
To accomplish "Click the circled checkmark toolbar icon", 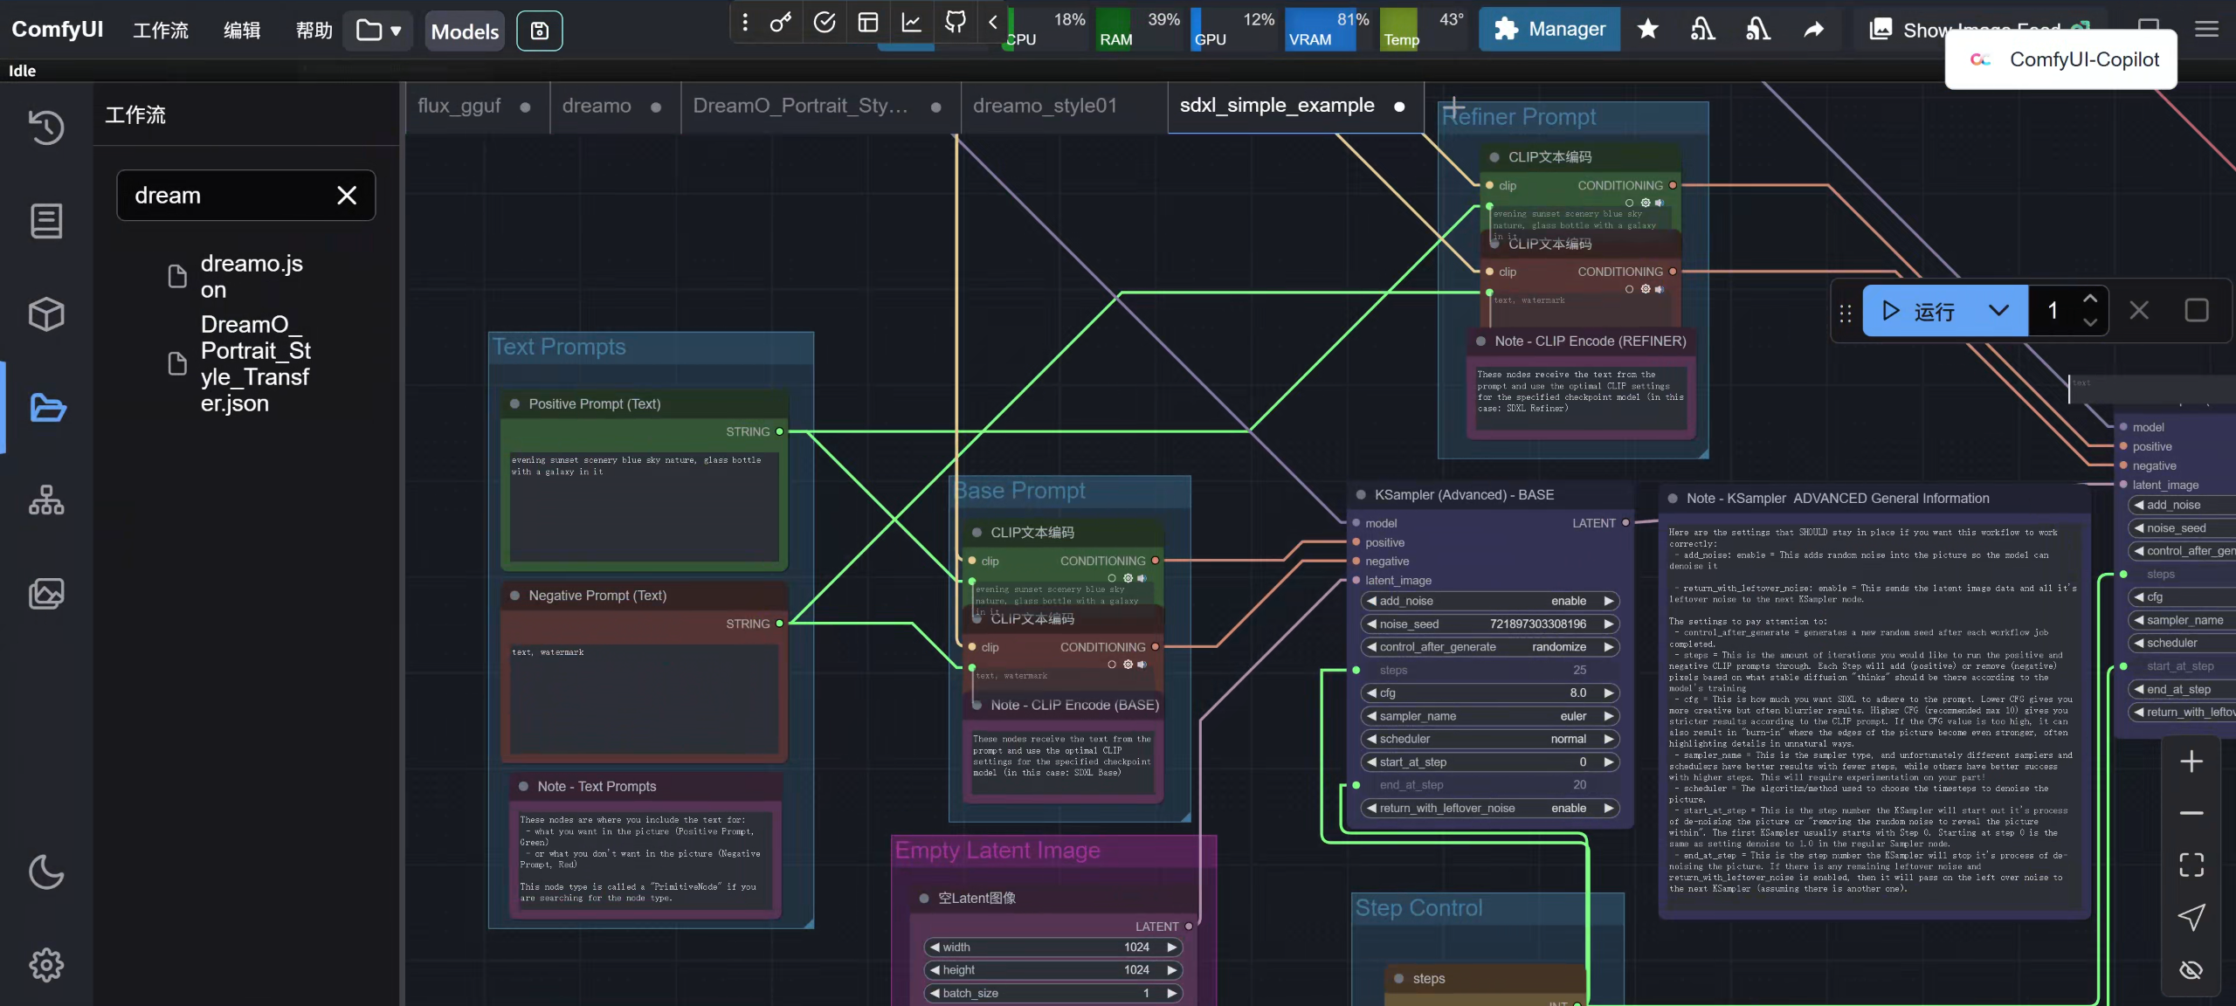I will (x=825, y=23).
